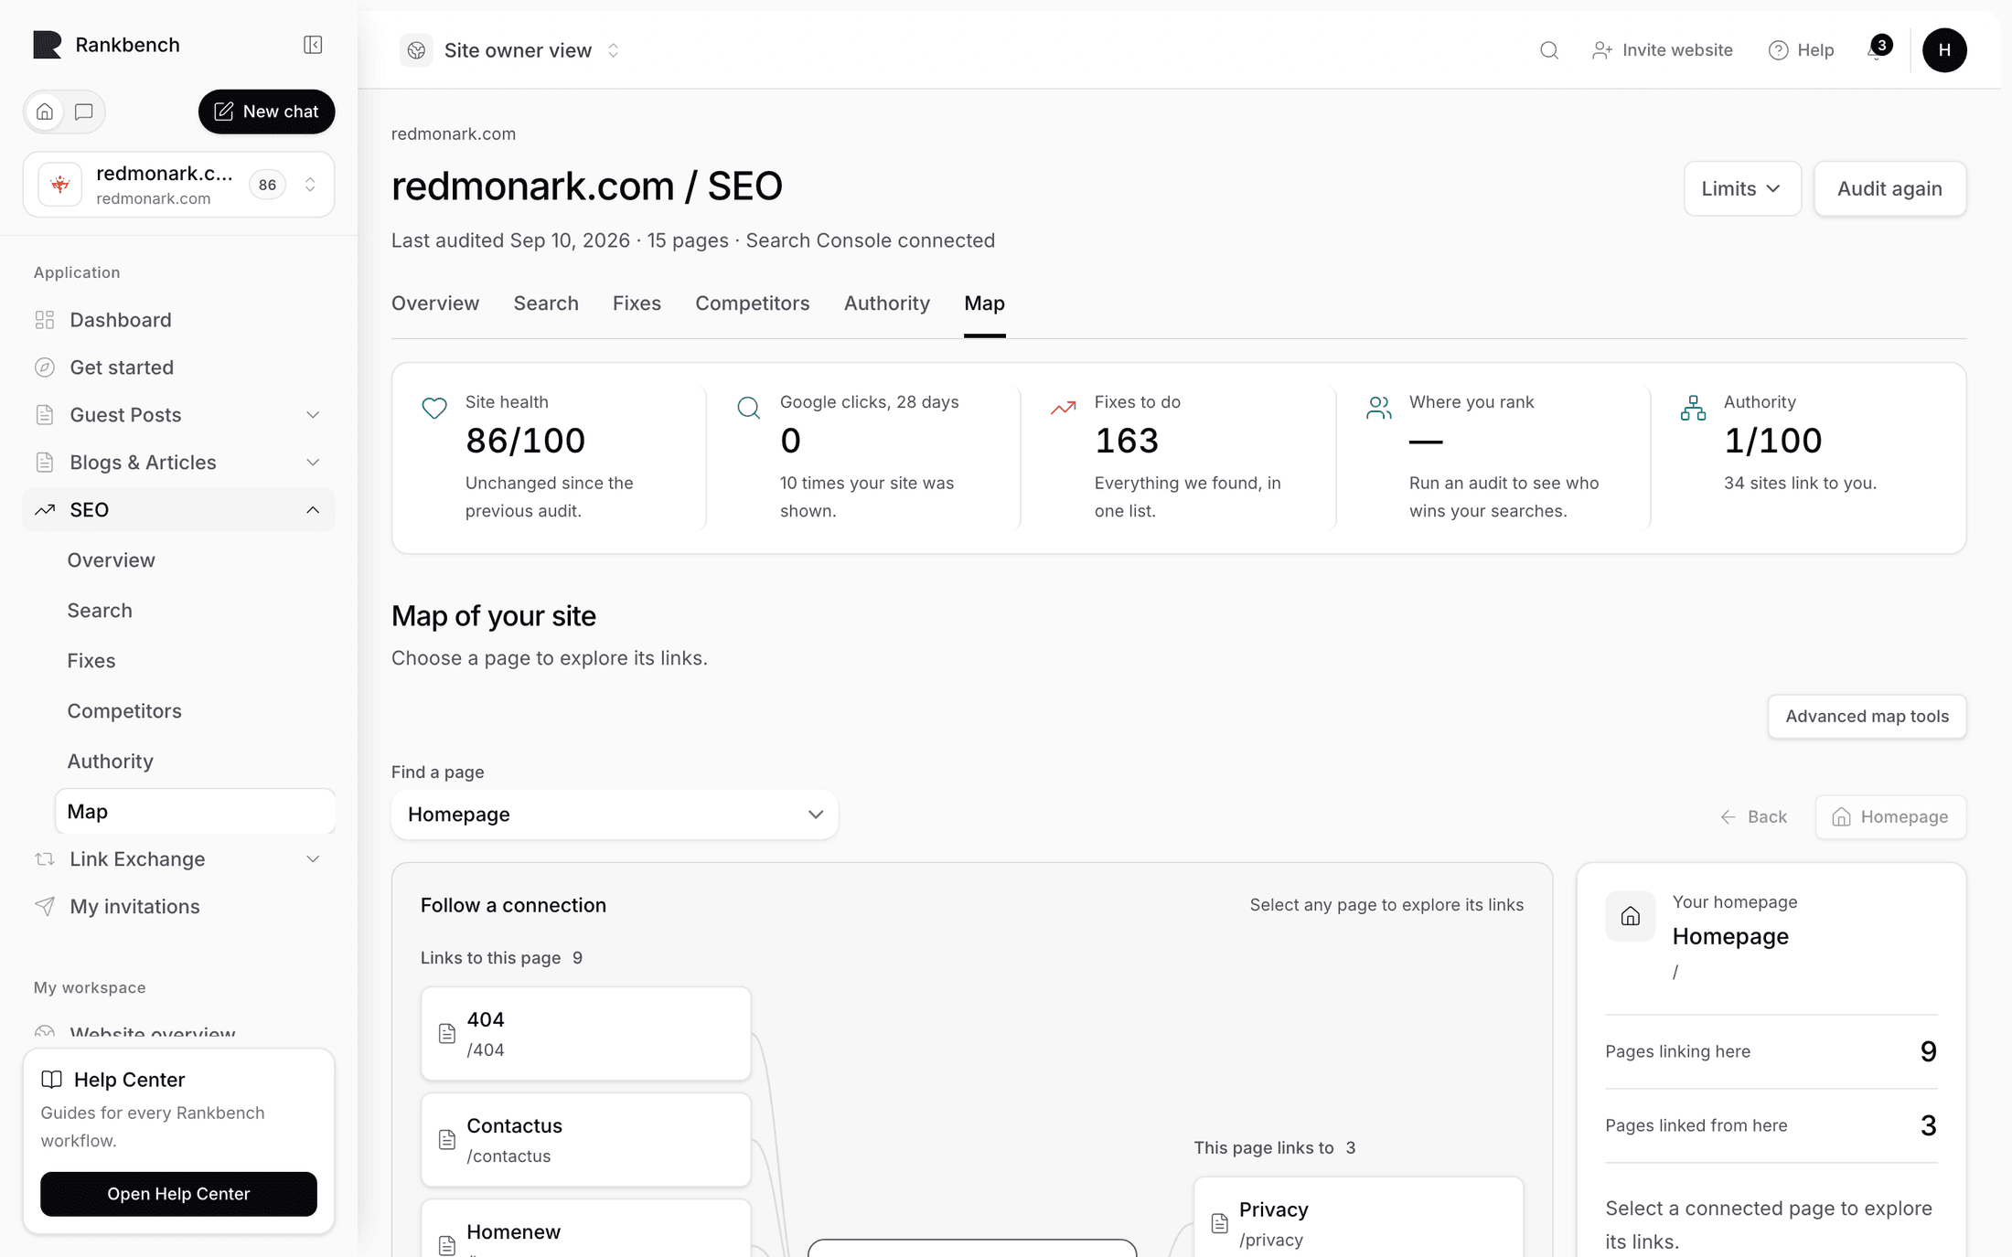Click the search magnifier in top bar
Image resolution: width=2012 pixels, height=1257 pixels.
[1548, 50]
